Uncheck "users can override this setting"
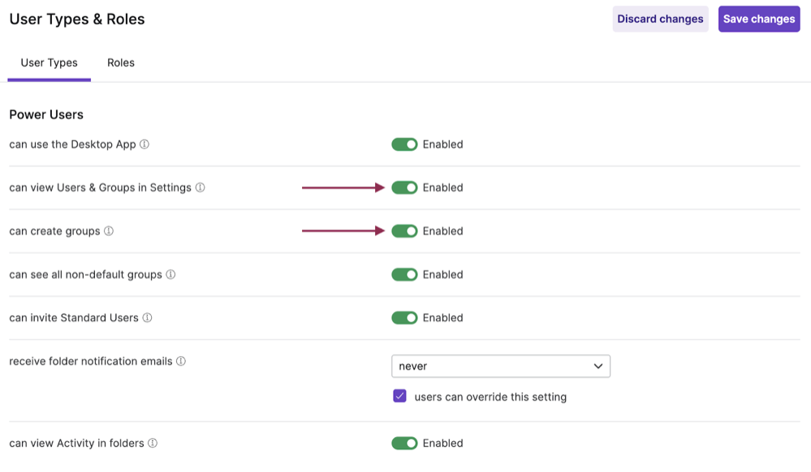The width and height of the screenshot is (811, 472). (399, 397)
